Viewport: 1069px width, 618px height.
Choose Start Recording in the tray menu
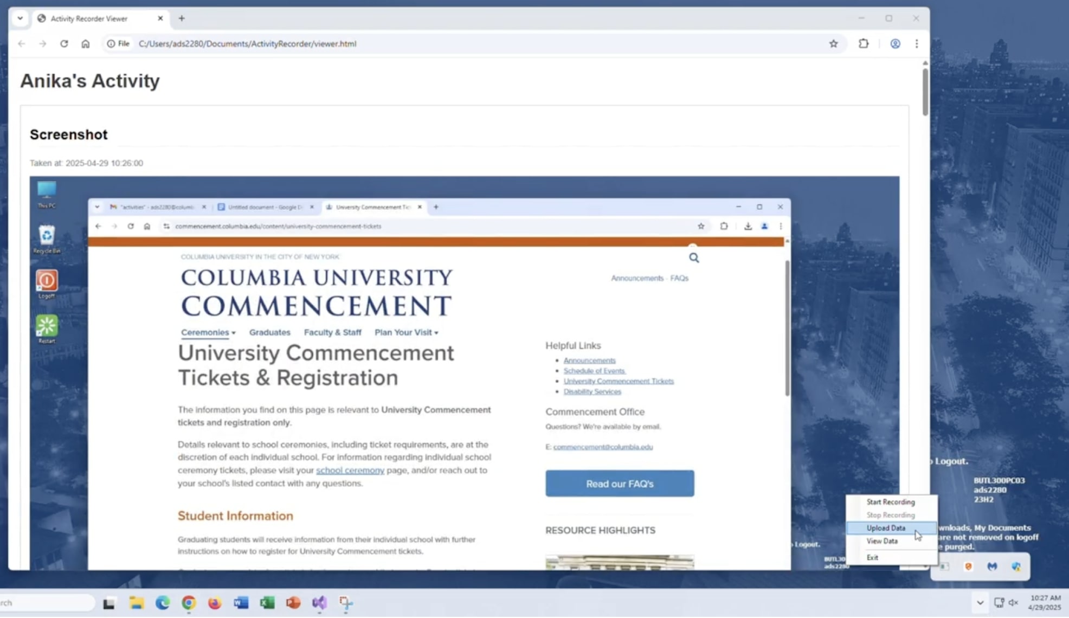891,502
